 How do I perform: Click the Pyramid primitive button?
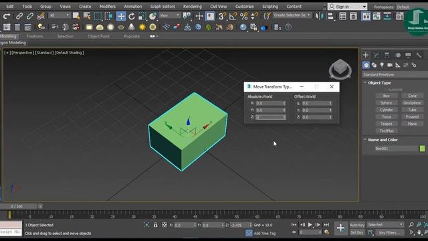tap(412, 116)
